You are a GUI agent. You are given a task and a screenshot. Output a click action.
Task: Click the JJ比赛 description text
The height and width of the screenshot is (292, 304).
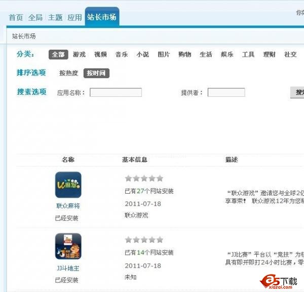[x=264, y=259]
